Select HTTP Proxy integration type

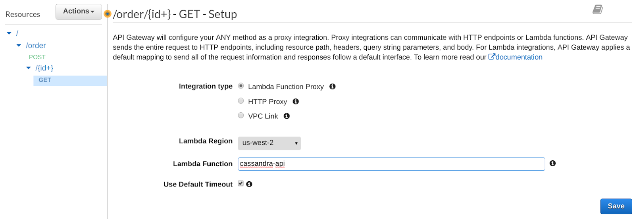click(241, 101)
